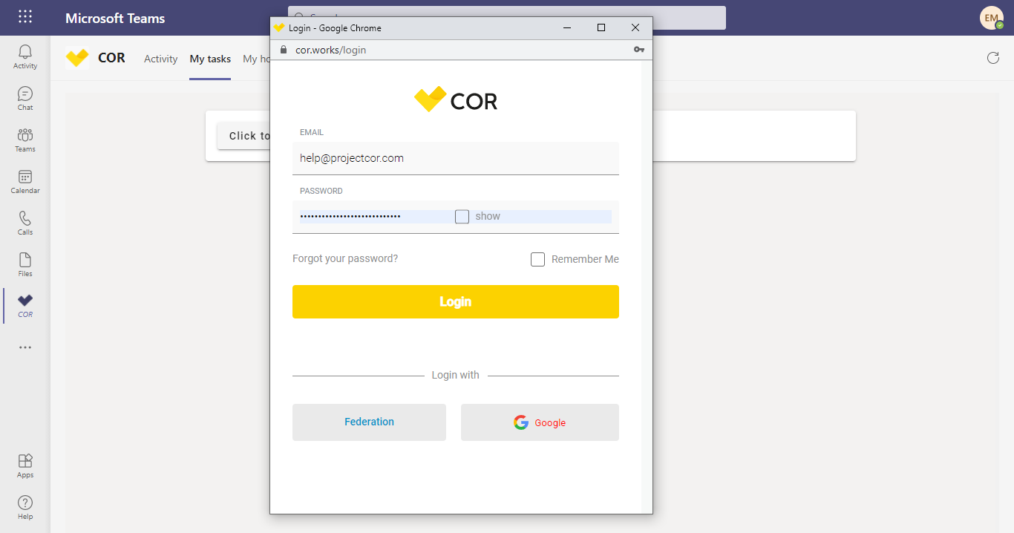Select the COR app in the sidebar
The image size is (1014, 533).
pyautogui.click(x=25, y=305)
